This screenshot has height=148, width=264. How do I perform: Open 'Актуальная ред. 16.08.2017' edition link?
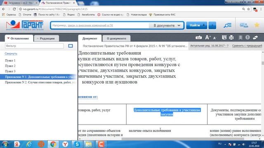coord(209,46)
